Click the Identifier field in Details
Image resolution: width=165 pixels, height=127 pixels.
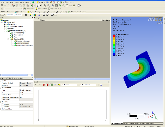tap(26, 100)
